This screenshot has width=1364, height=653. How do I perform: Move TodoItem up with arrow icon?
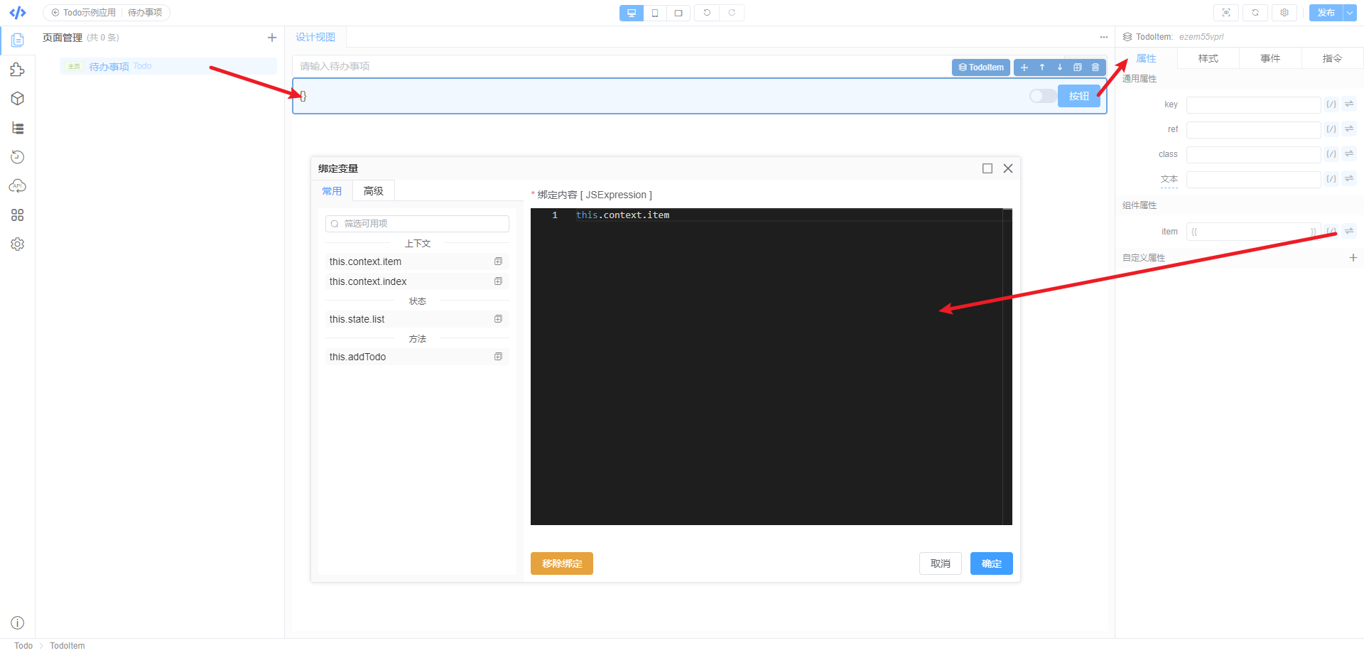(x=1042, y=68)
